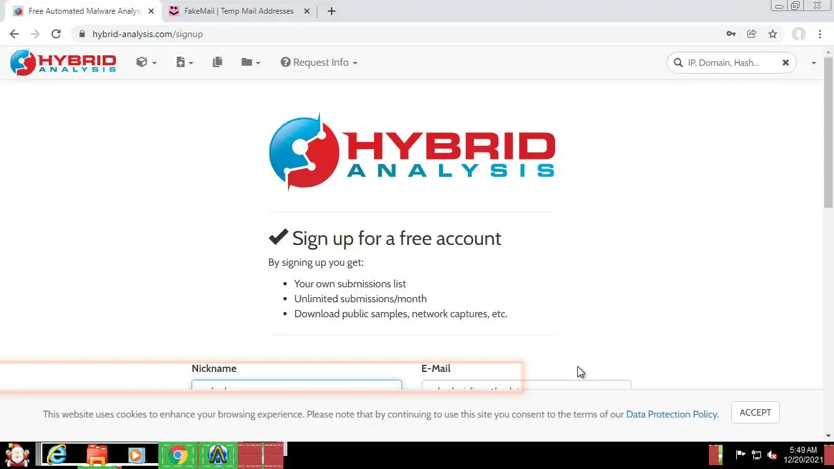Image resolution: width=834 pixels, height=469 pixels.
Task: Click the Chrome taskbar icon
Action: (178, 455)
